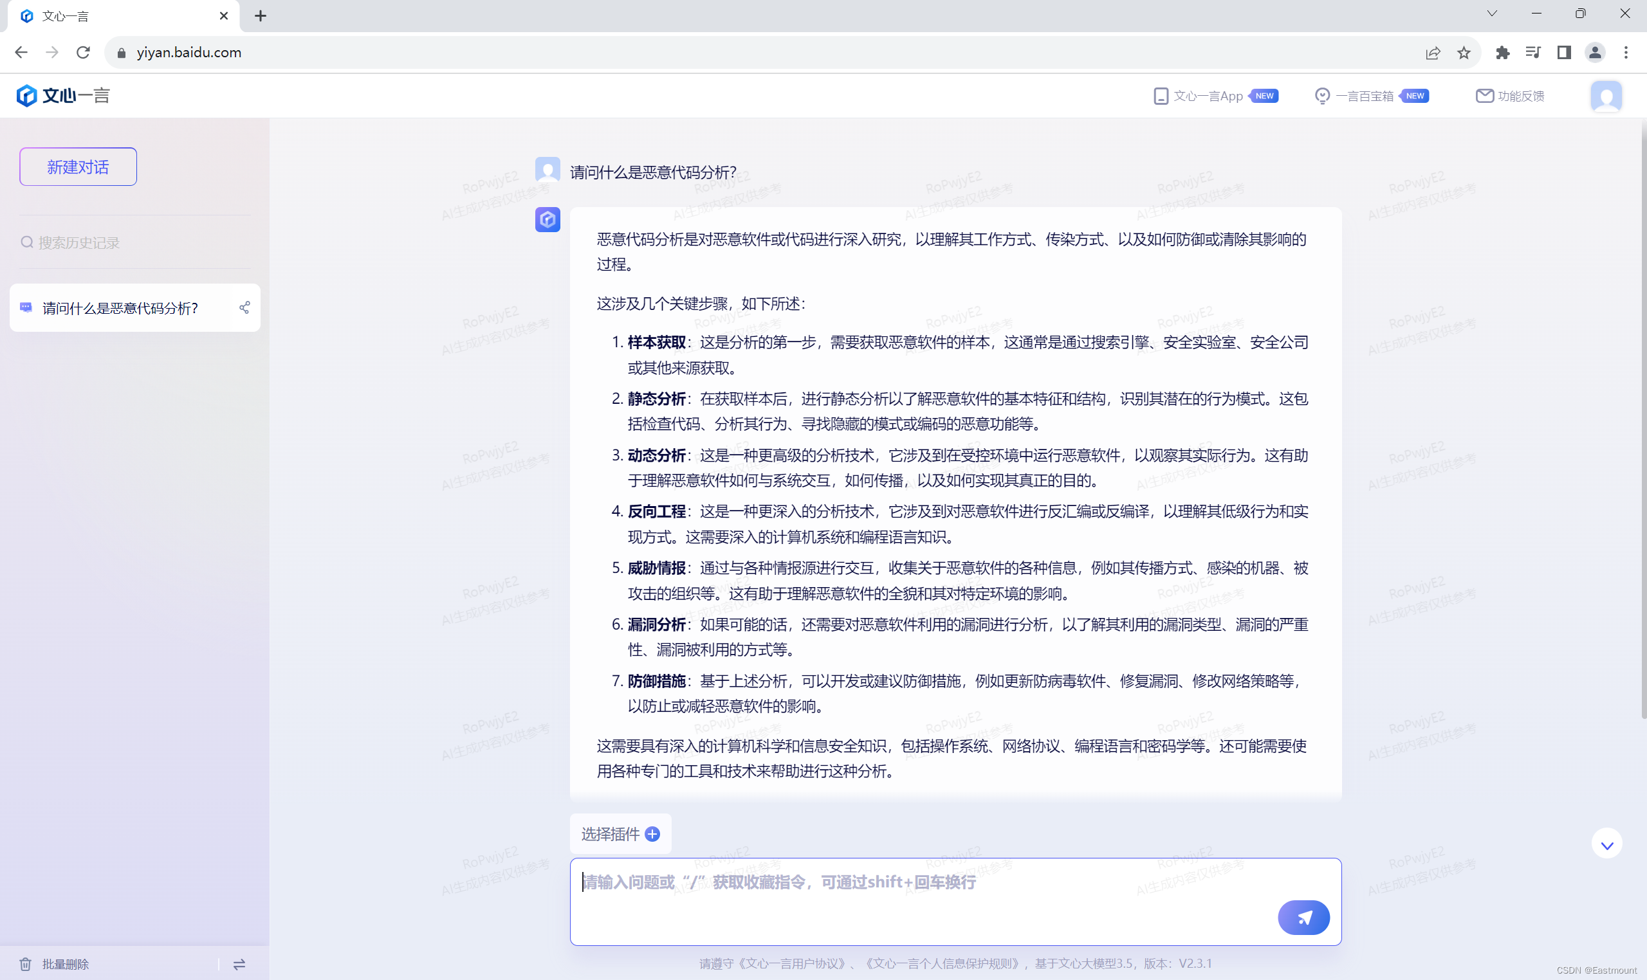Click the send message paper-plane button
This screenshot has height=980, width=1647.
point(1303,917)
